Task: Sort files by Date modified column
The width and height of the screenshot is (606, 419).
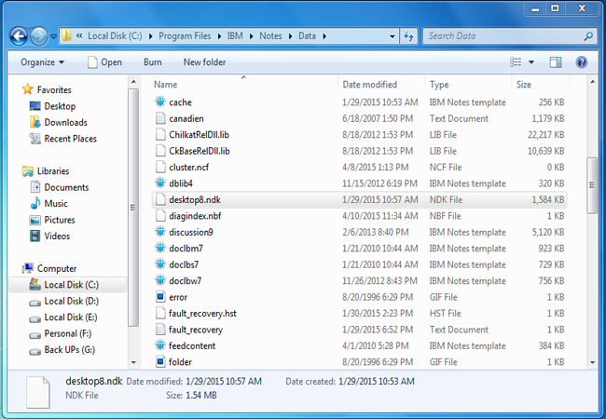Action: tap(369, 85)
